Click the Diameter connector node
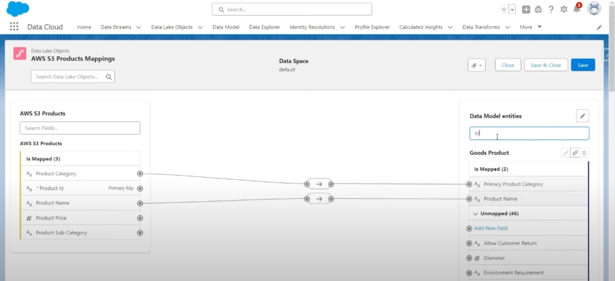The image size is (615, 281). 469,258
